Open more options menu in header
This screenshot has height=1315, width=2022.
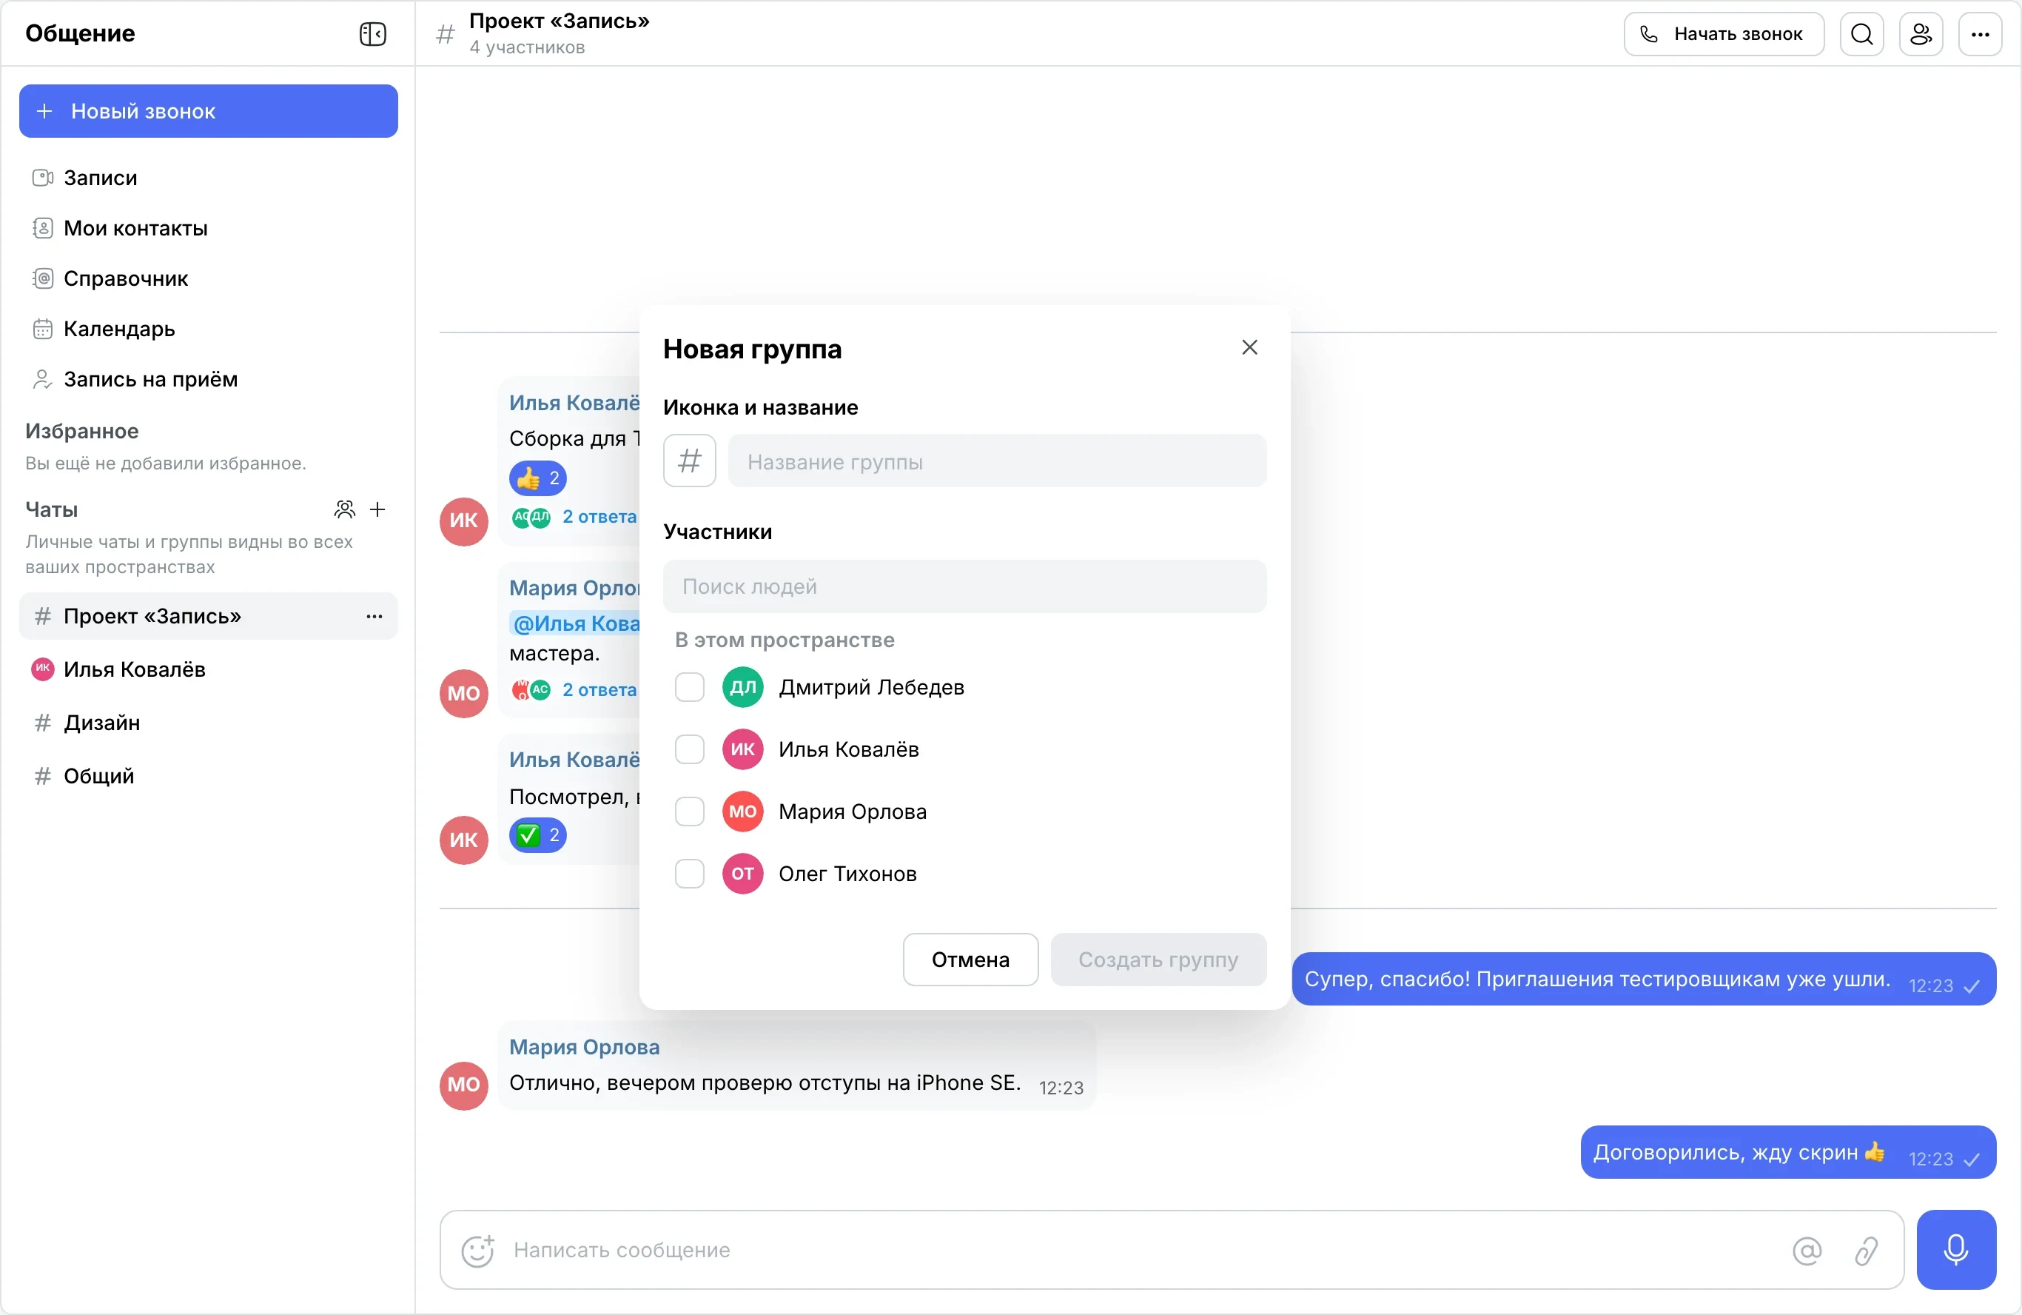(1981, 34)
